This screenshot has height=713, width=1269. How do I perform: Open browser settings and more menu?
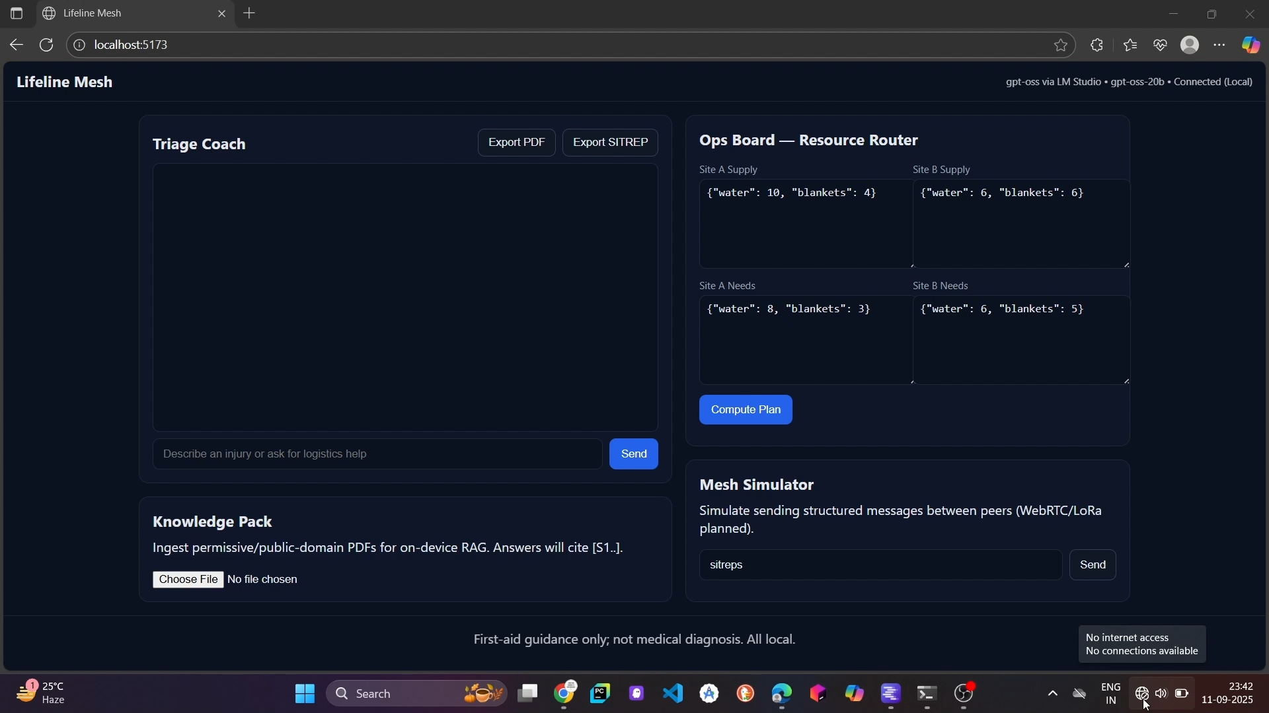(1220, 45)
